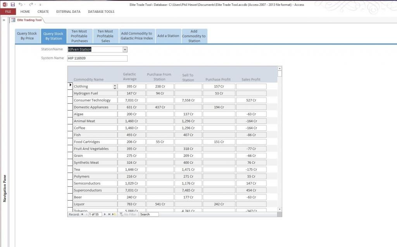Click the Galactic Average column header
Viewport: 397px width, 247px height.
point(129,77)
